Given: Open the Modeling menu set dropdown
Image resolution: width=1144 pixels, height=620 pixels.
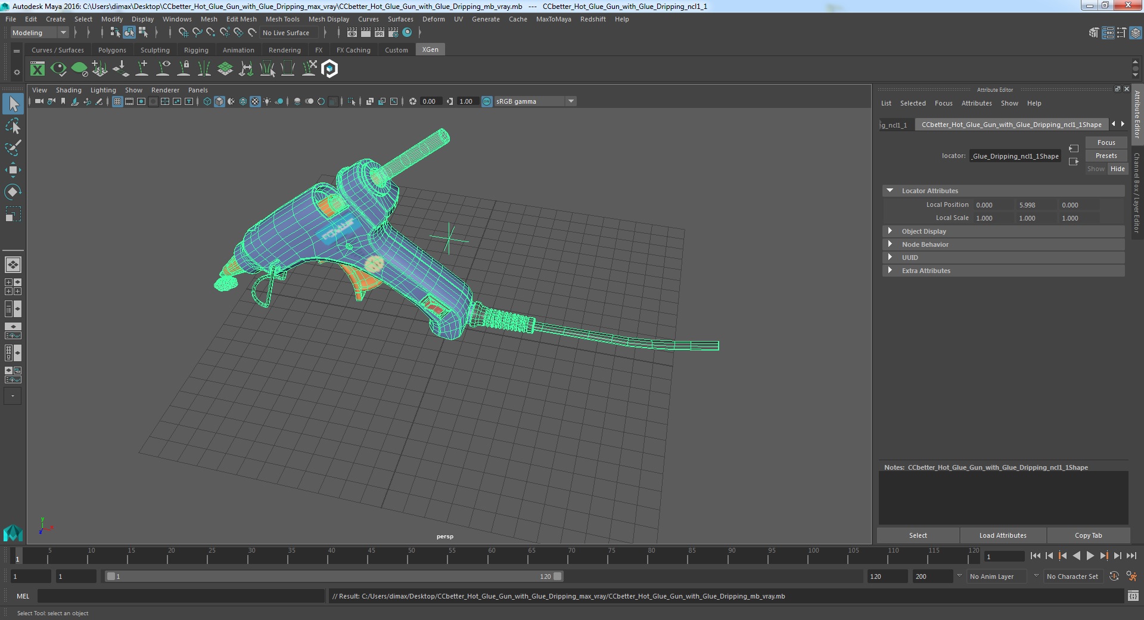Looking at the screenshot, I should coord(39,33).
